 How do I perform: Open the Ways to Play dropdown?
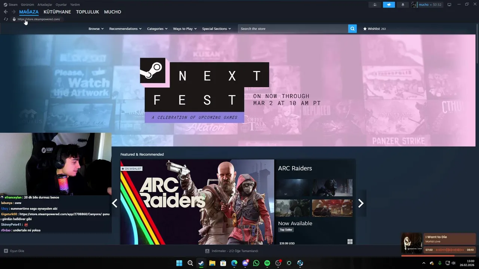pyautogui.click(x=185, y=29)
